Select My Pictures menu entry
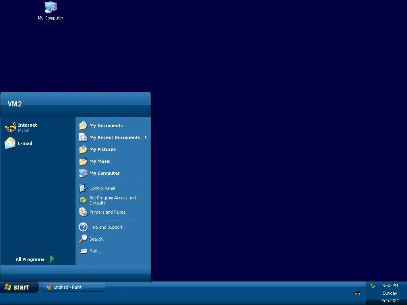 103,149
